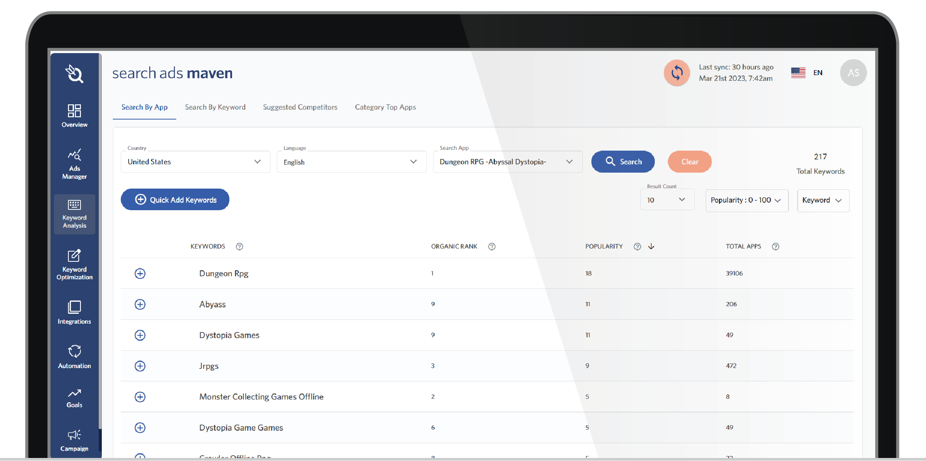926x461 pixels.
Task: Click the blue Search button
Action: 623,162
